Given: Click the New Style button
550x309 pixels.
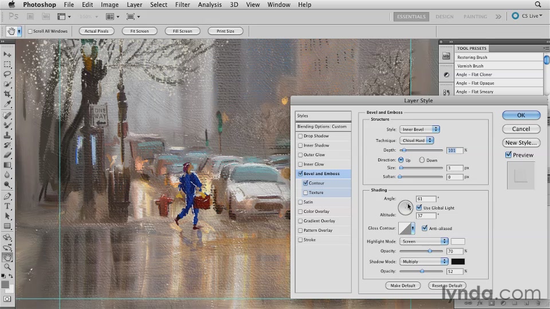Looking at the screenshot, I should pos(521,142).
